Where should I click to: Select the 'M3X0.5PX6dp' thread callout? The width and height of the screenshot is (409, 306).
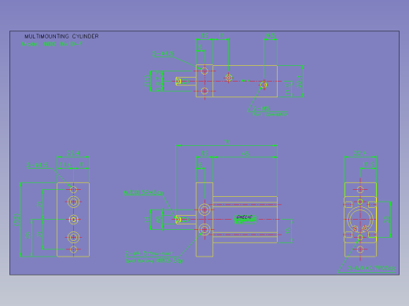click(143, 193)
